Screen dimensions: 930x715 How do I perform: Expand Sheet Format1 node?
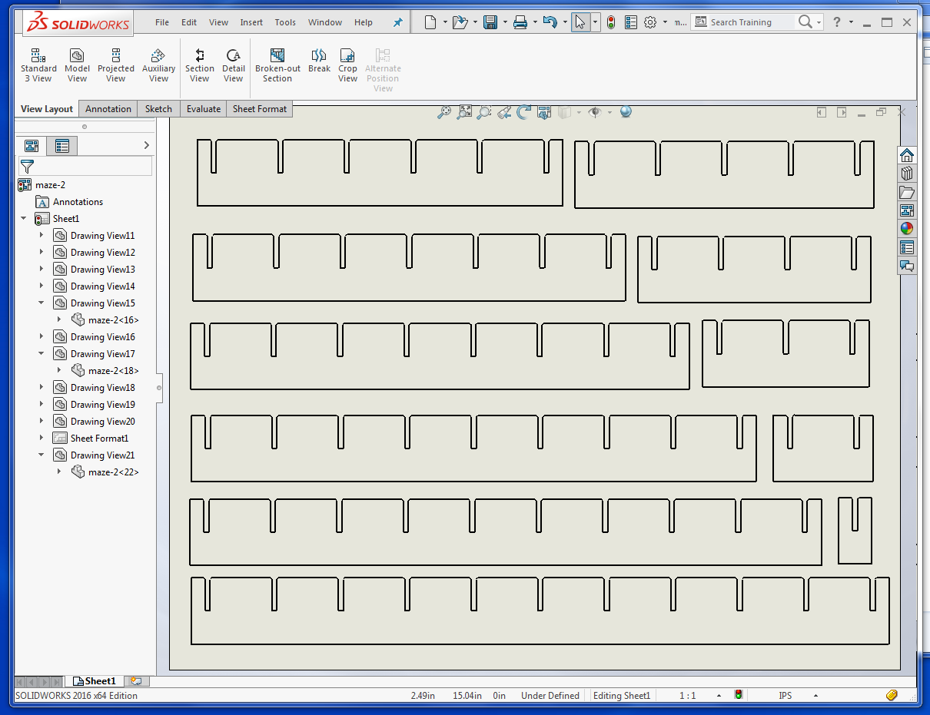(42, 439)
